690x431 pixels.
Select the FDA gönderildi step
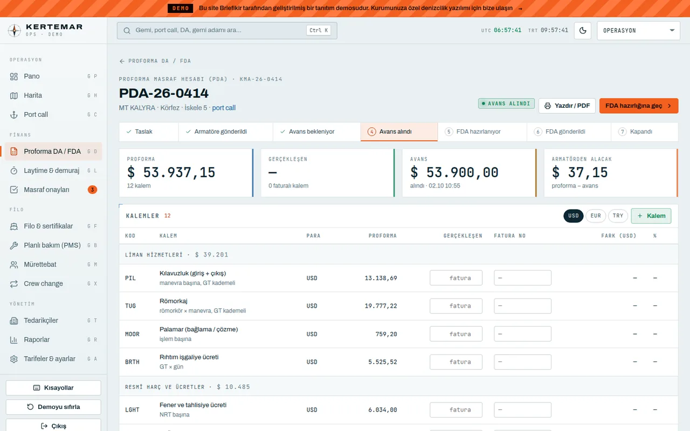click(569, 131)
